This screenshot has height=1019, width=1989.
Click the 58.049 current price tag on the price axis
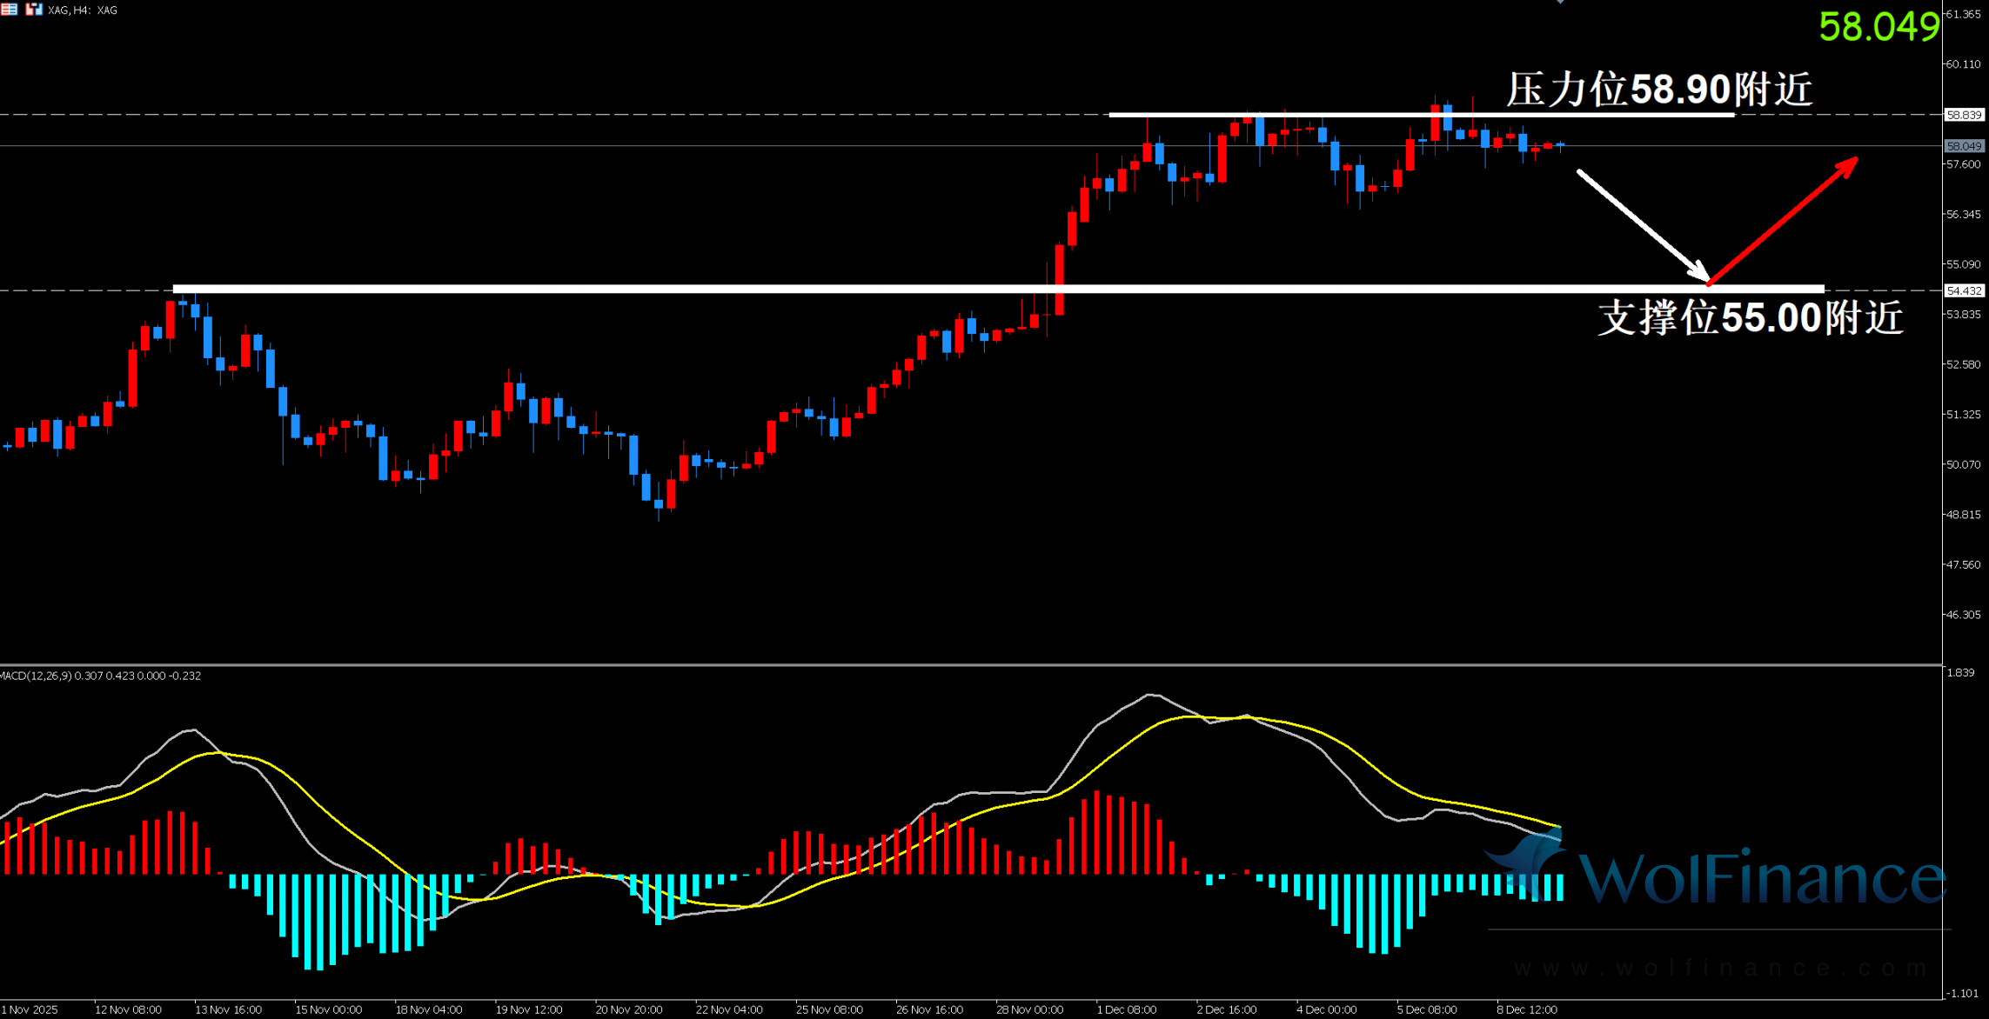pyautogui.click(x=1964, y=146)
